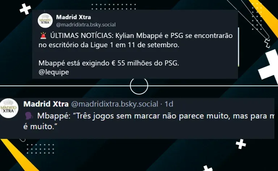
Task: Click the small white plus near bottom-right
Action: (241, 144)
